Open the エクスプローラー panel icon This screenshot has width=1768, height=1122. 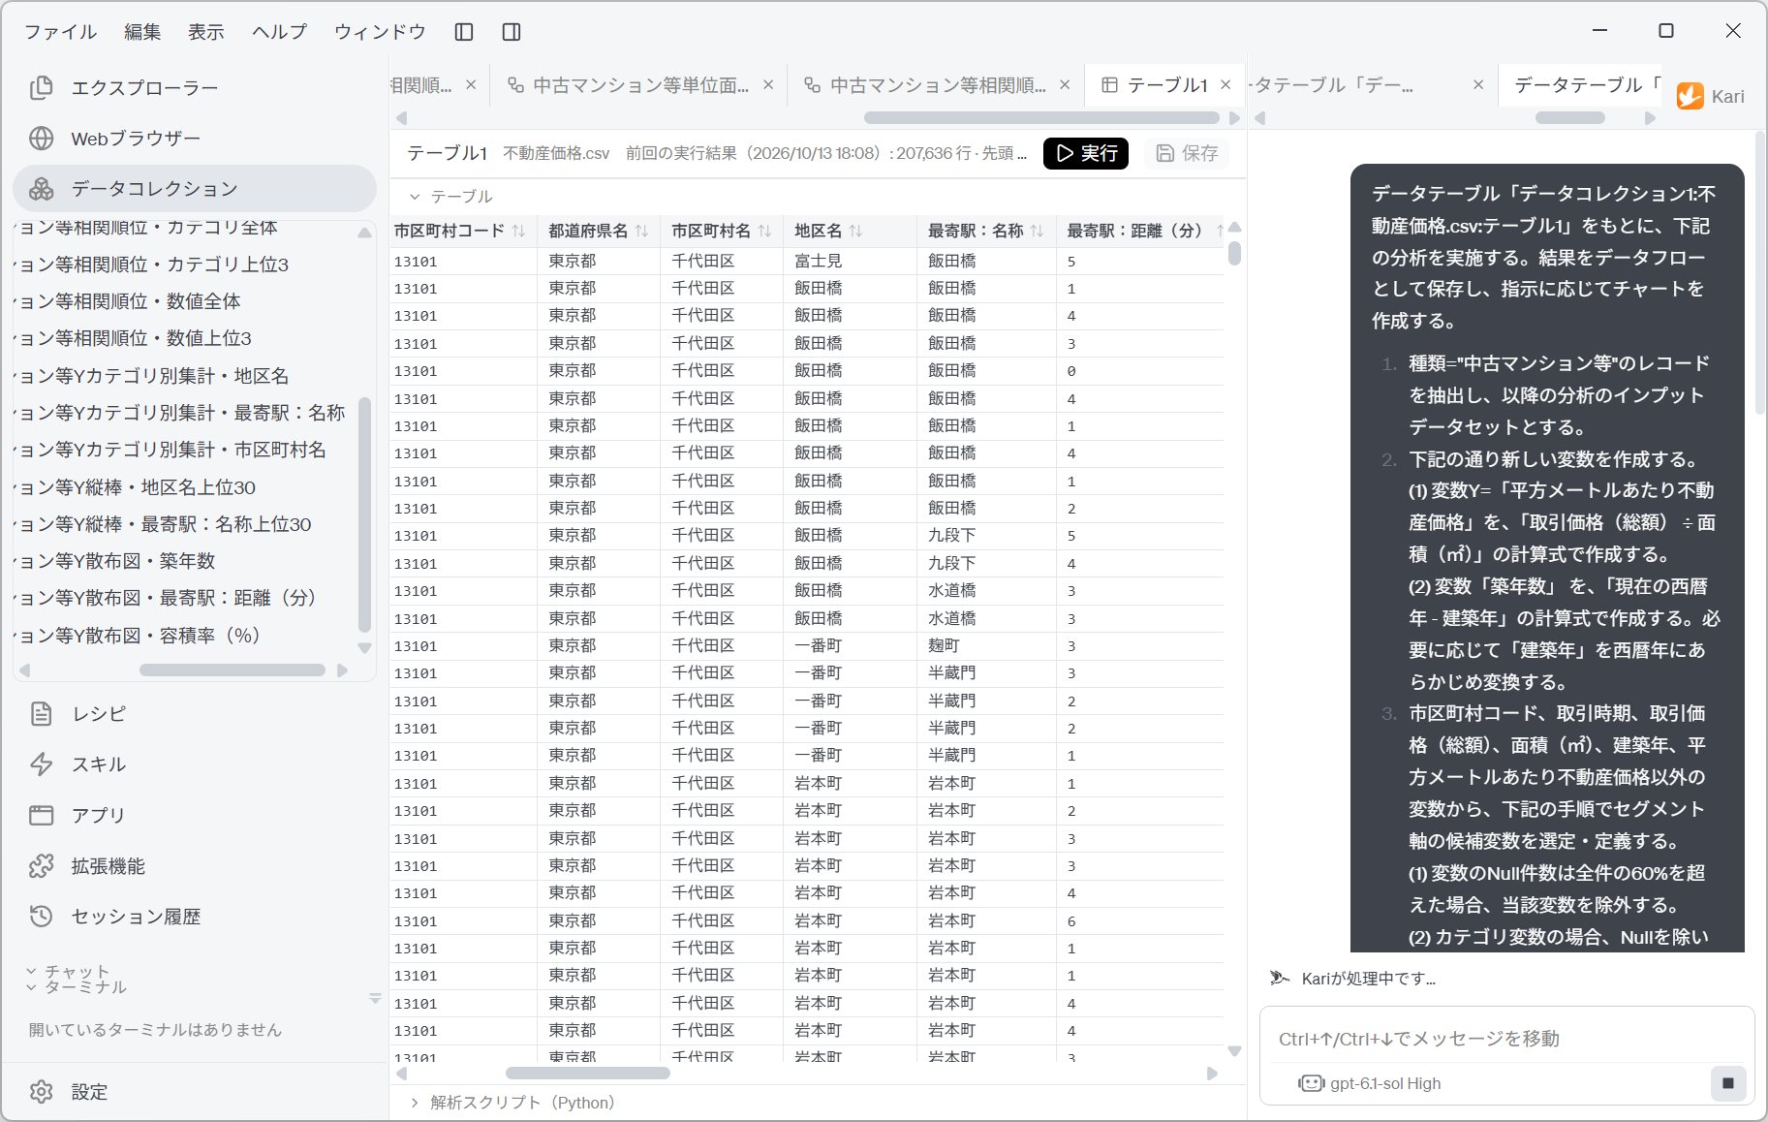coord(41,88)
